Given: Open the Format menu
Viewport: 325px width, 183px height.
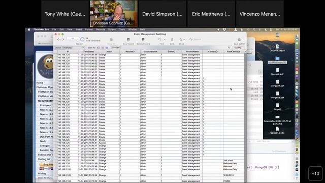Looking at the screenshot, I should pos(89,29).
